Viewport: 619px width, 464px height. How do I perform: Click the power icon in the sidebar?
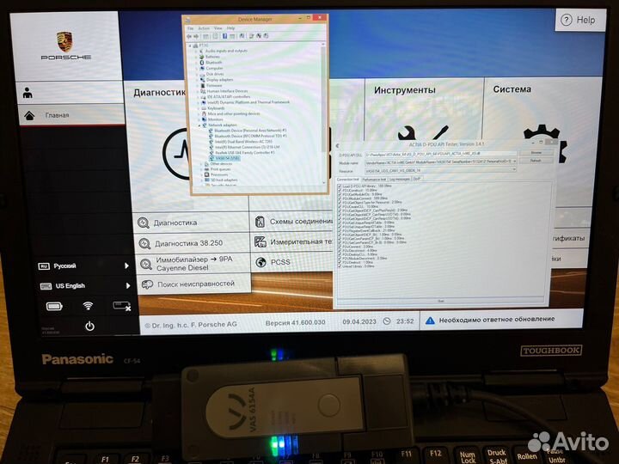[x=89, y=326]
